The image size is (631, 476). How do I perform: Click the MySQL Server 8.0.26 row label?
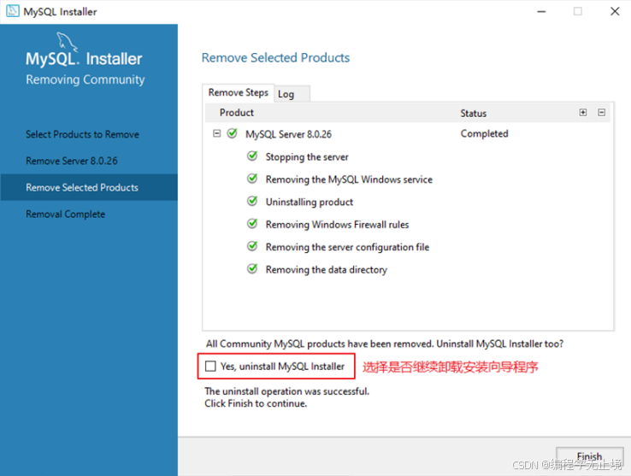[288, 134]
